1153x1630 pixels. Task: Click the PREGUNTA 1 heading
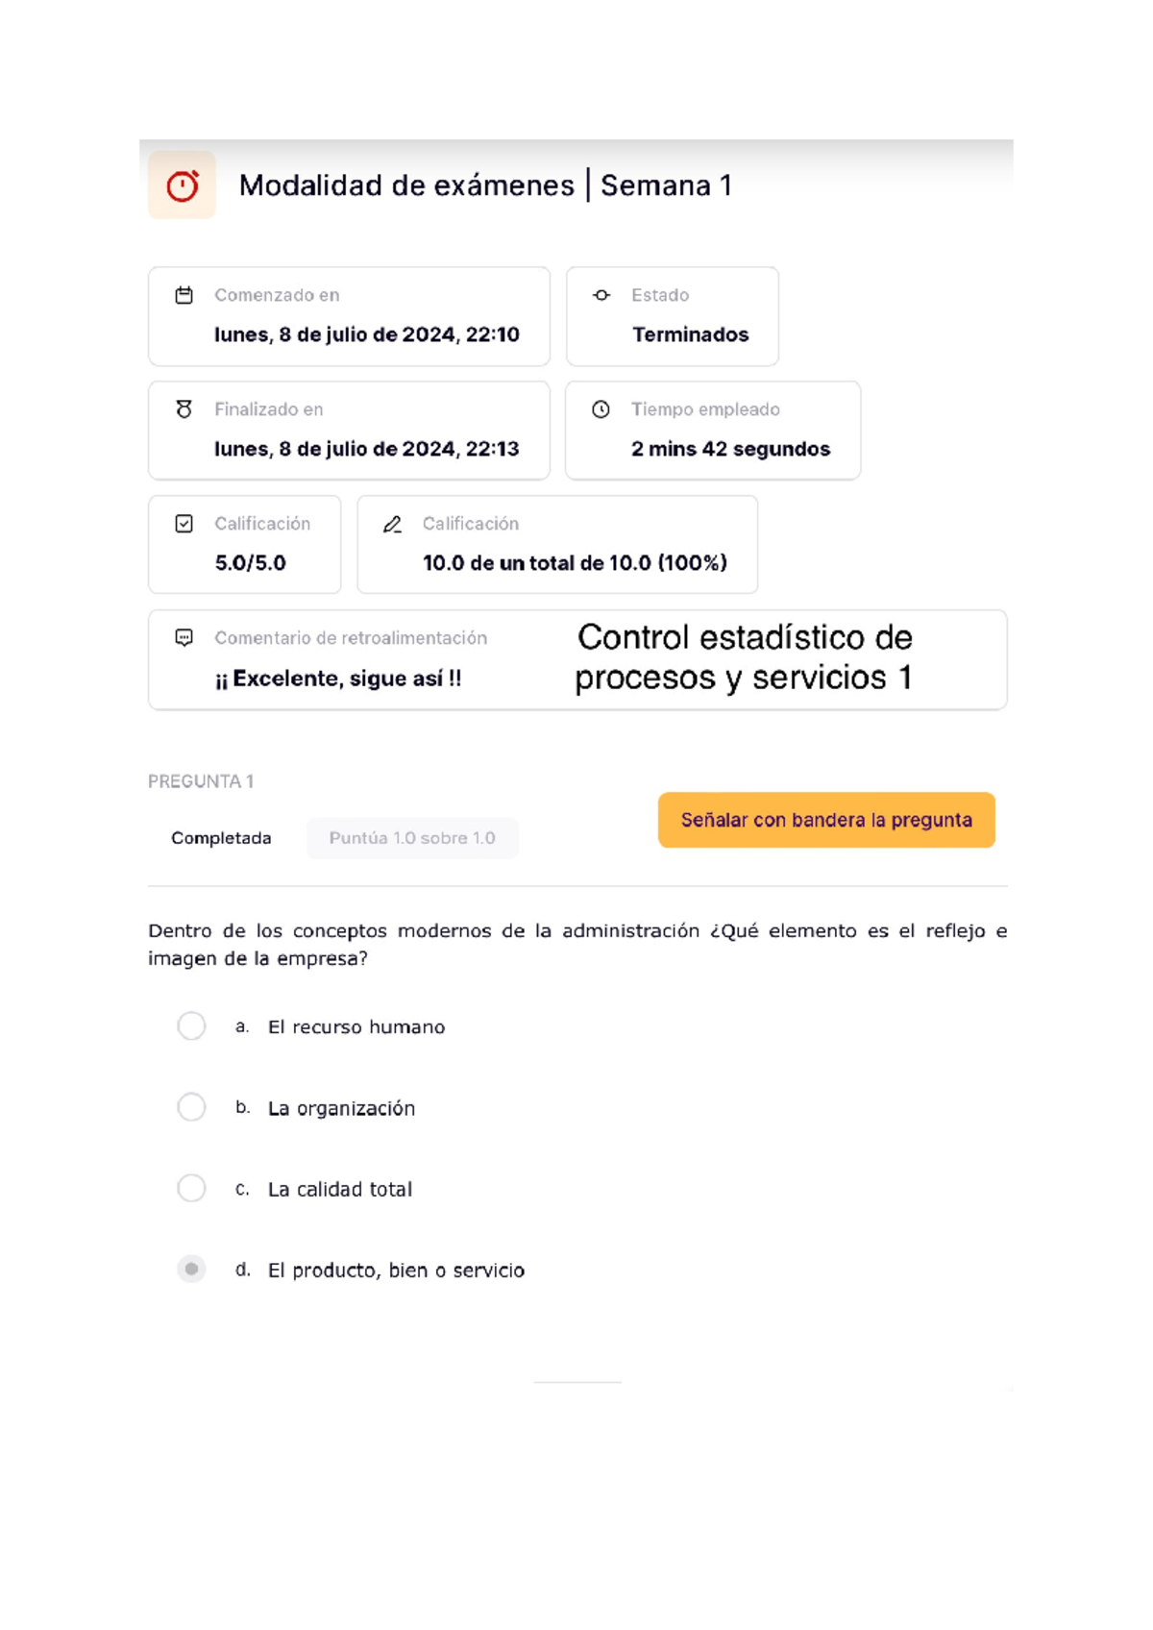pyautogui.click(x=201, y=780)
